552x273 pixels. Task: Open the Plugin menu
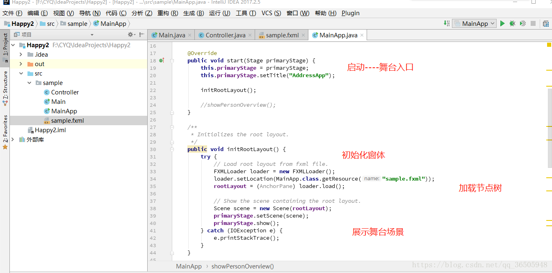click(351, 13)
